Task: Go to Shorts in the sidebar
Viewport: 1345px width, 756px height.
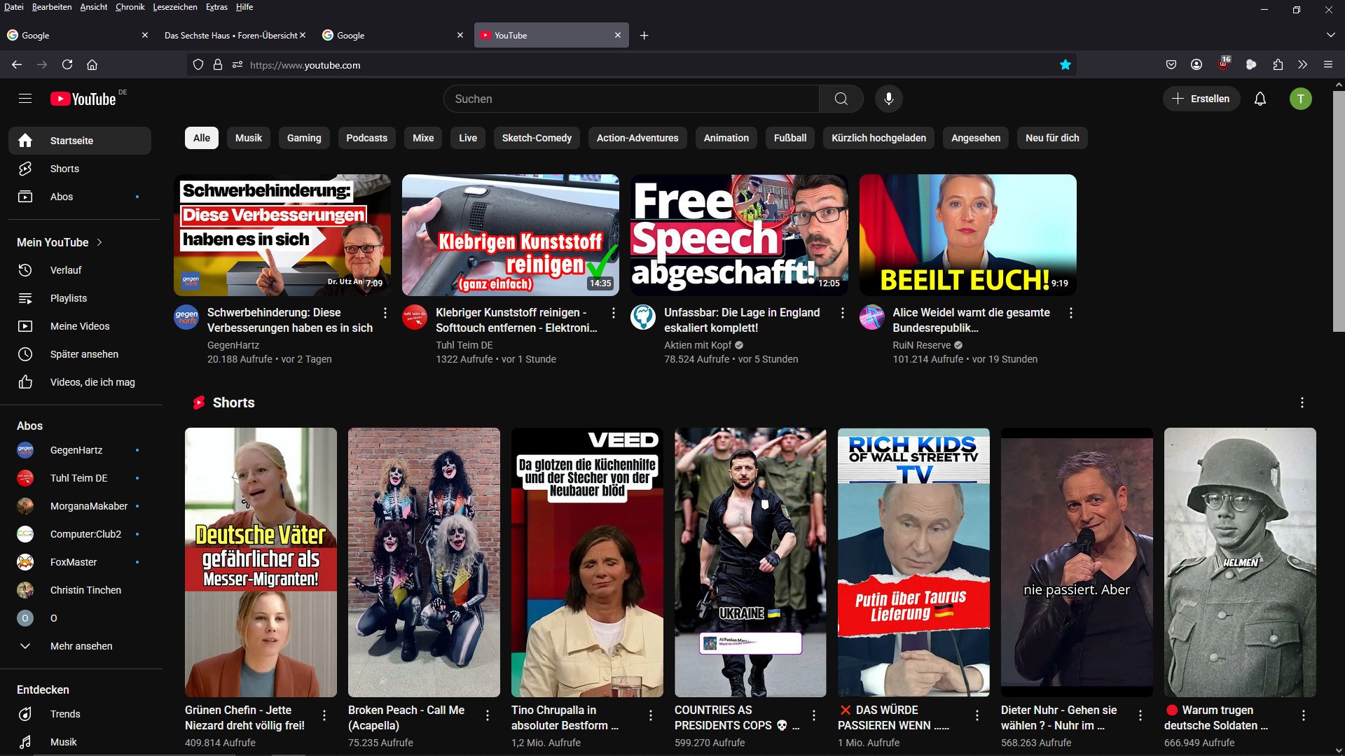Action: (80, 169)
